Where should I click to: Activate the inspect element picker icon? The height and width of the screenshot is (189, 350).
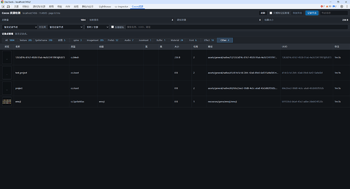pos(3,7)
